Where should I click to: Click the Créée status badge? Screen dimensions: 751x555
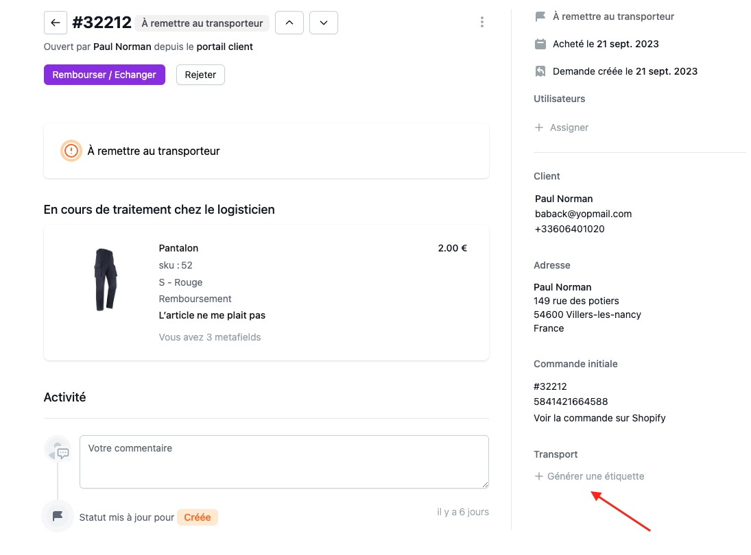click(x=198, y=517)
